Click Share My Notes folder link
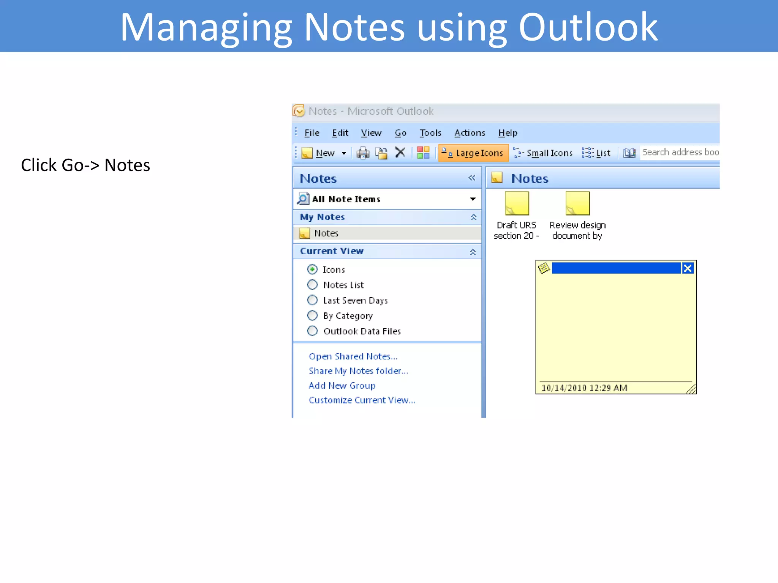 (358, 371)
